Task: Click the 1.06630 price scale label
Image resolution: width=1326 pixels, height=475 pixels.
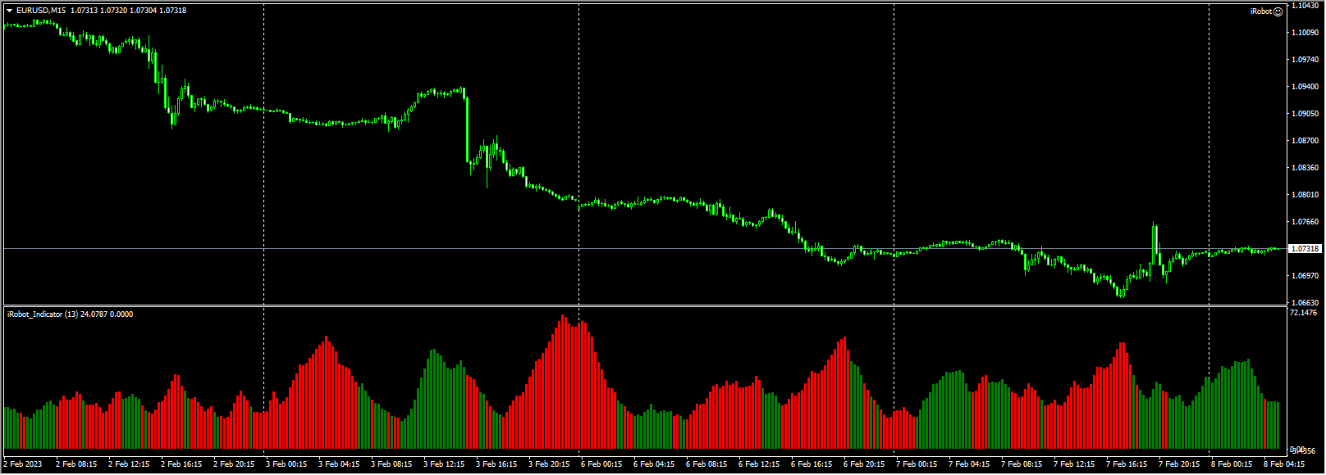Action: click(1305, 303)
